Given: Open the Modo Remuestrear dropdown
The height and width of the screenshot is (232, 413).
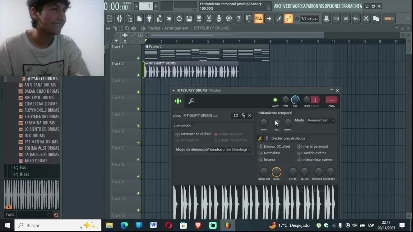Looking at the screenshot, I should (321, 121).
